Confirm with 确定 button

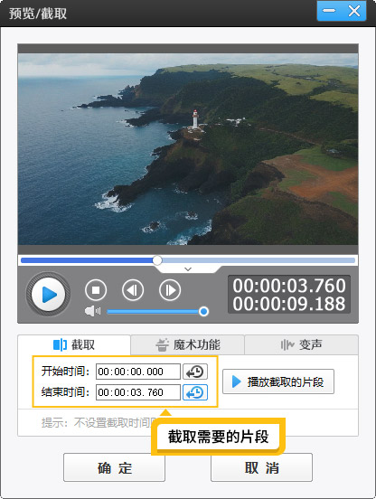114,467
